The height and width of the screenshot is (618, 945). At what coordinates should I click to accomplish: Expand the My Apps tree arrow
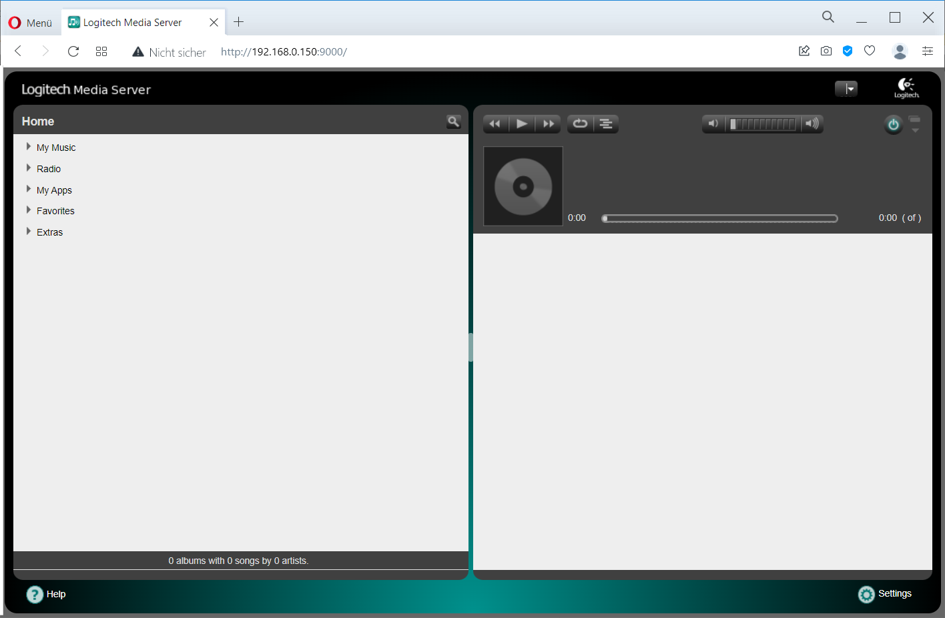(x=28, y=190)
